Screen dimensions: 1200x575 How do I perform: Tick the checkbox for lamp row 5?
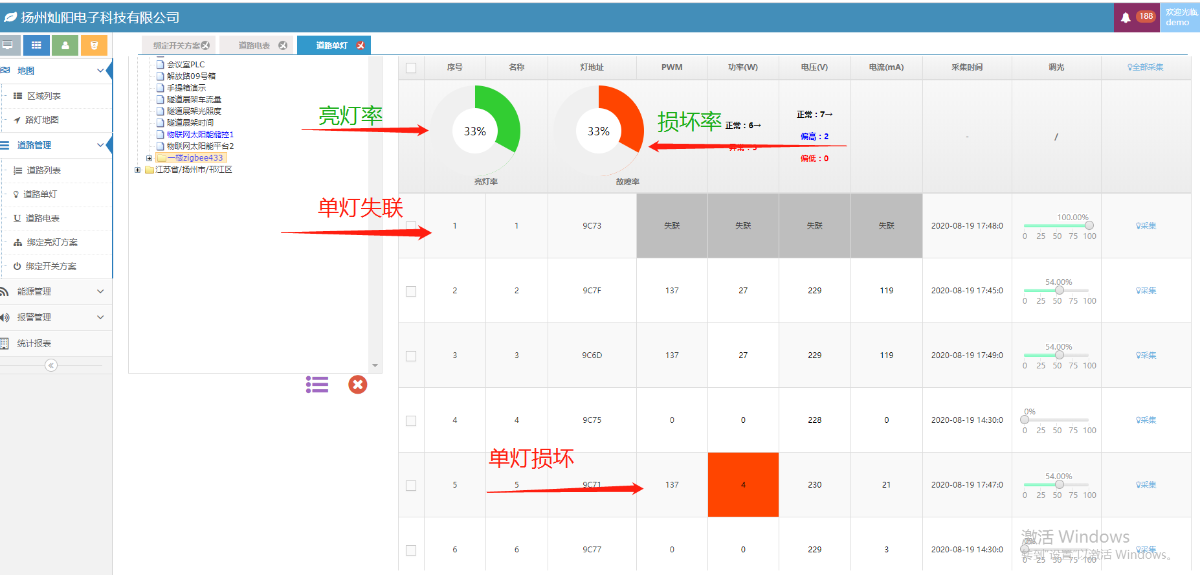pos(411,486)
